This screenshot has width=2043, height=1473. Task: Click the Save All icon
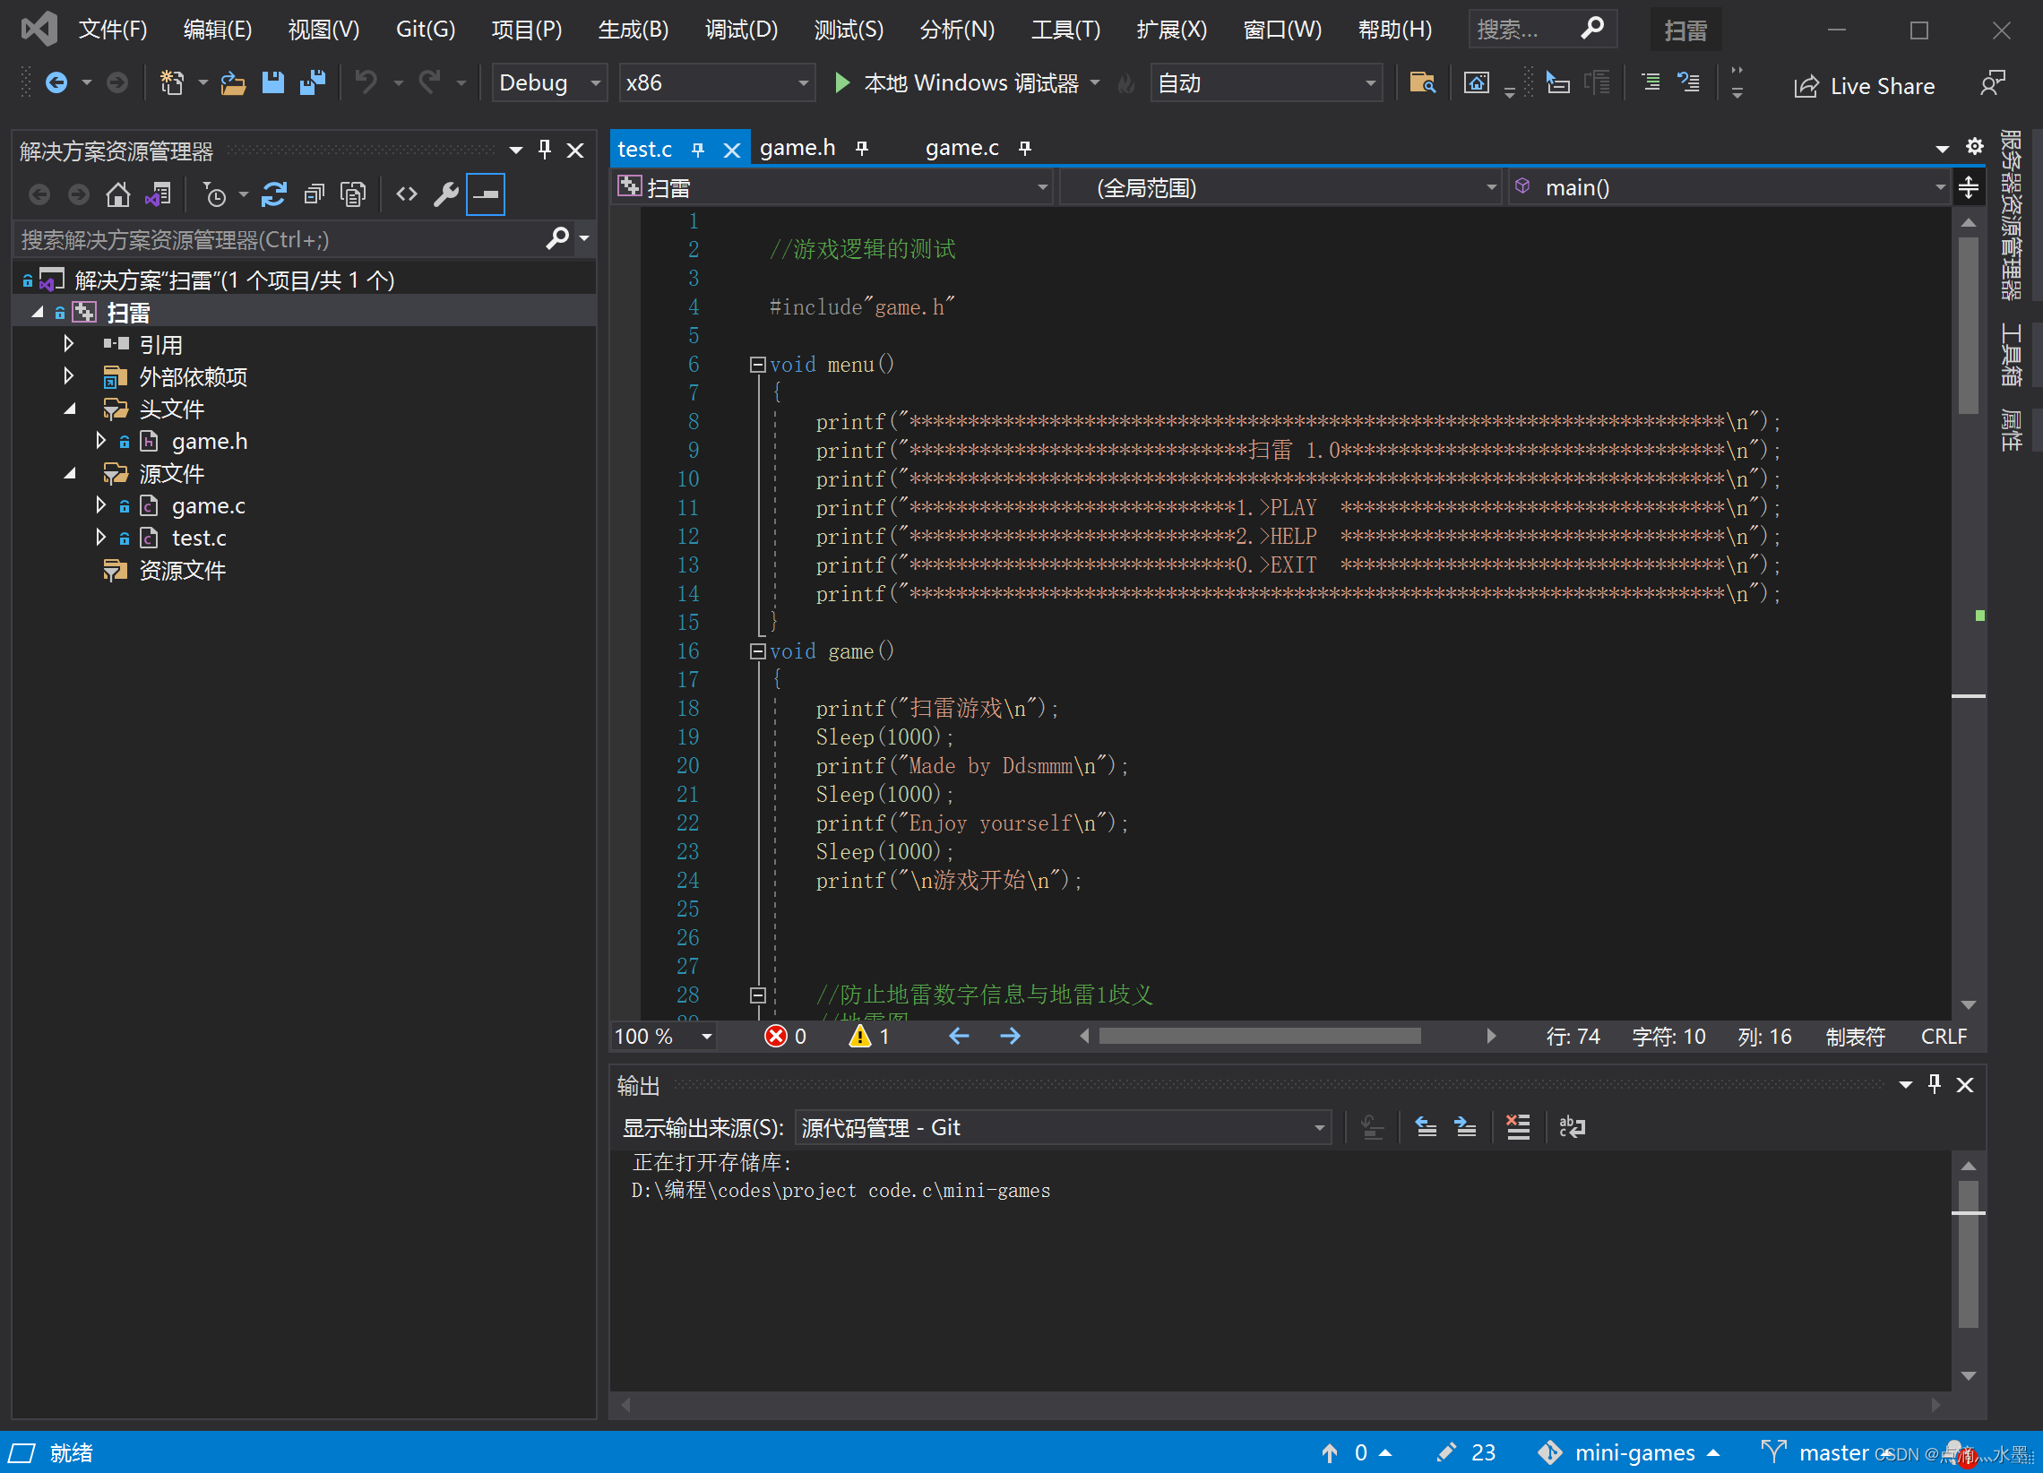click(x=313, y=83)
